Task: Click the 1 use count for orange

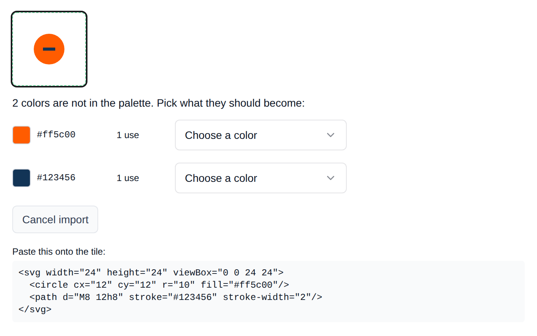Action: (x=128, y=135)
